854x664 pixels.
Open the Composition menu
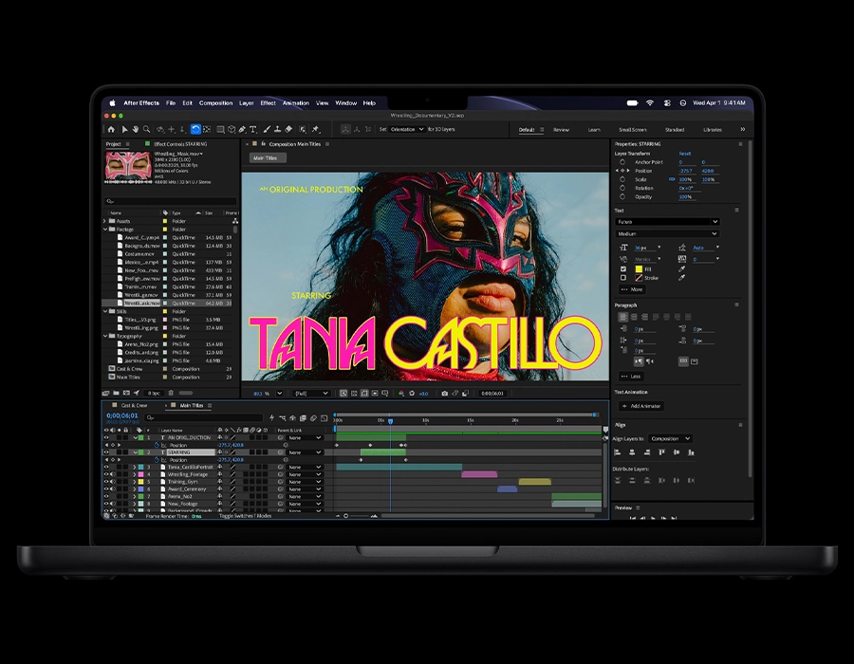(215, 102)
